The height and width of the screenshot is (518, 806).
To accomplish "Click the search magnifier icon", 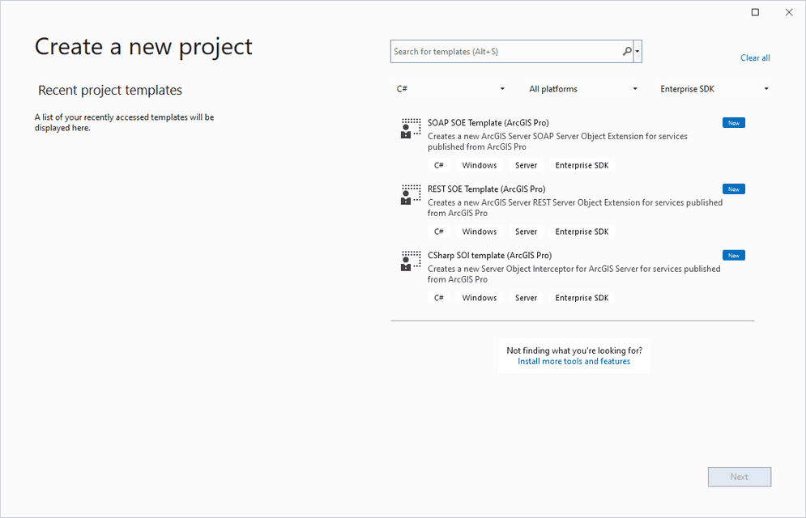I will pos(627,51).
